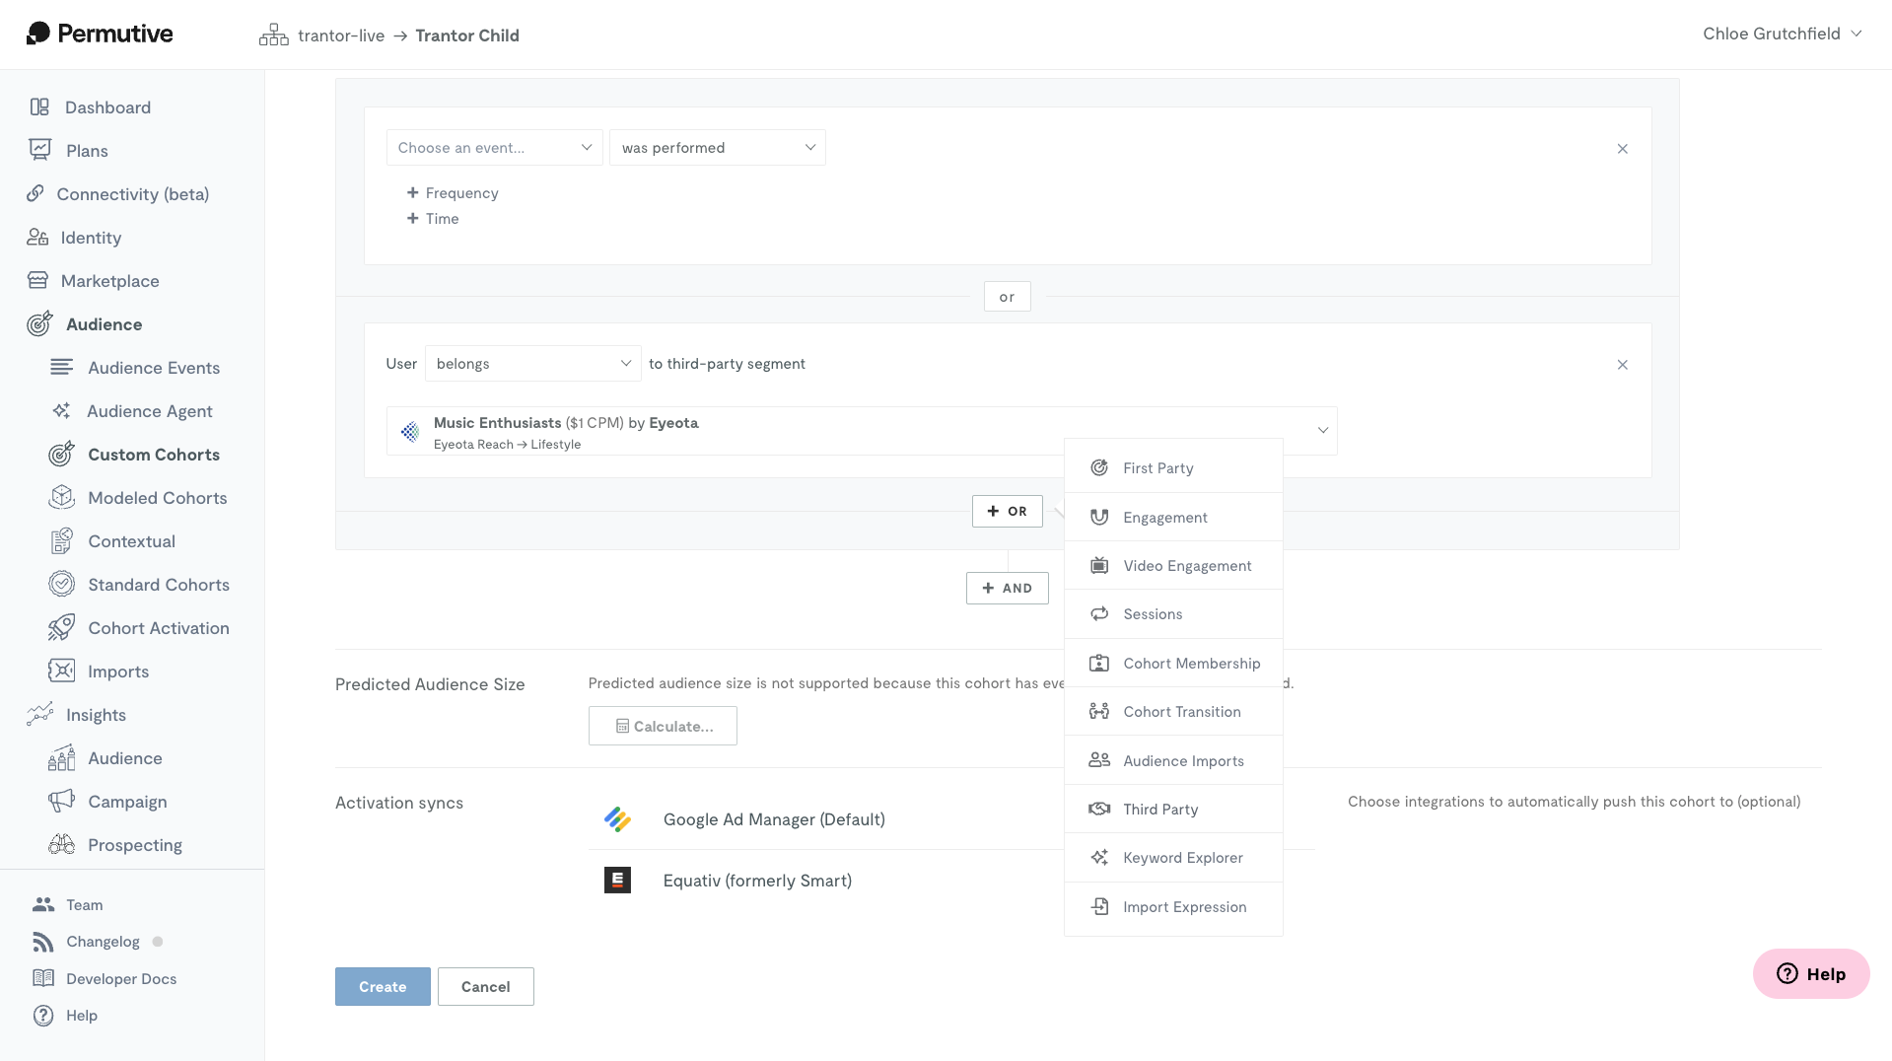The image size is (1892, 1061).
Task: Click the Create button
Action: (383, 986)
